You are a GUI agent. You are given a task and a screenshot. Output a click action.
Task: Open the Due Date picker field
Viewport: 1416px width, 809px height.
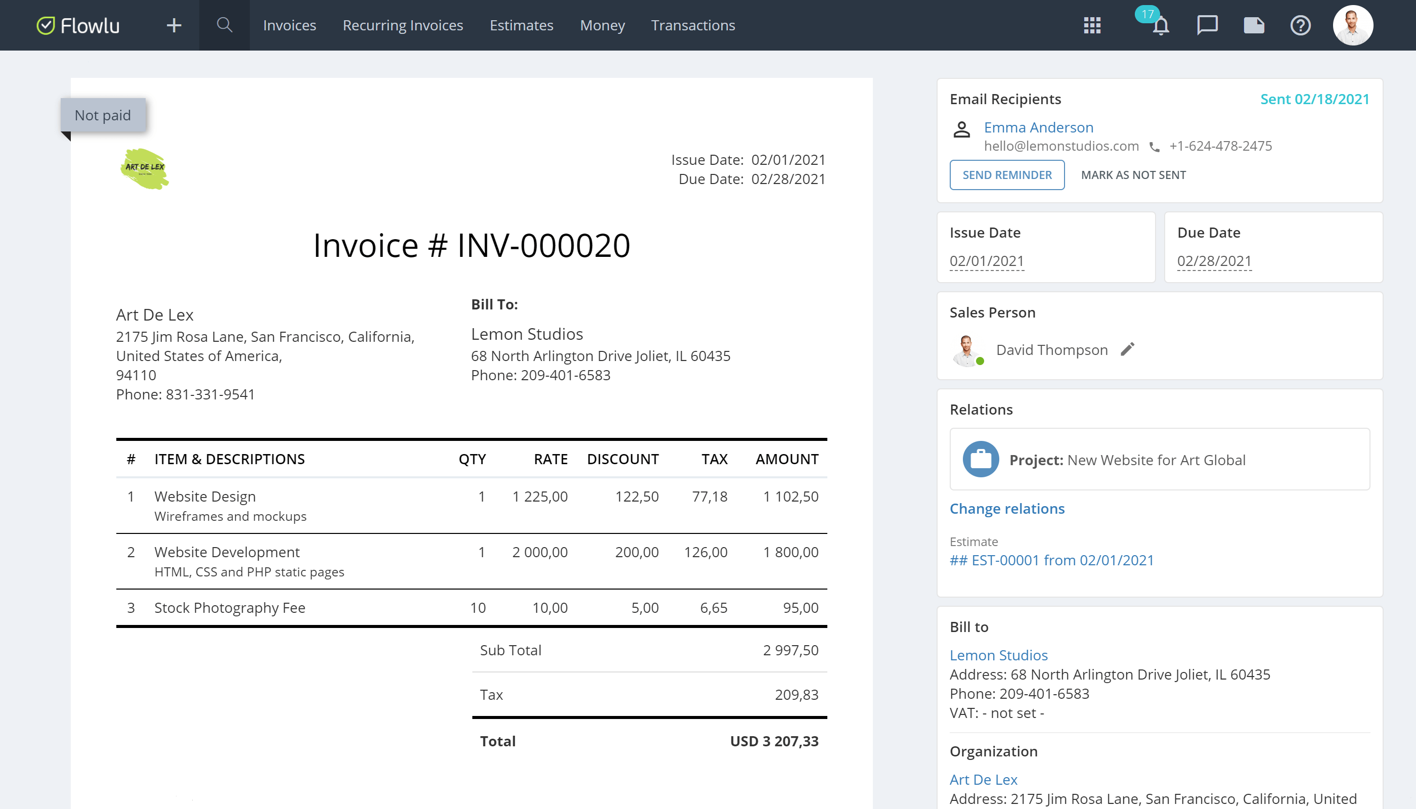[1214, 260]
